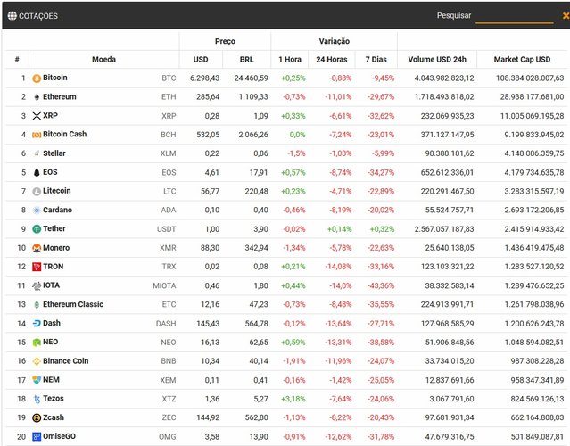
Task: Click NEM market cap 958.347.341,89
Action: [537, 380]
